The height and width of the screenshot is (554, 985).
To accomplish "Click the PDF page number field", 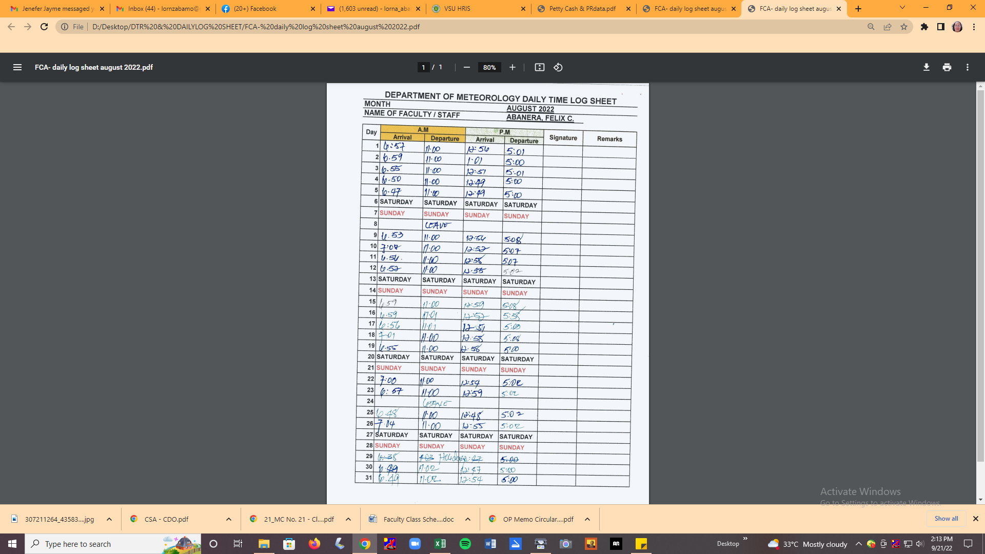I will pyautogui.click(x=423, y=67).
